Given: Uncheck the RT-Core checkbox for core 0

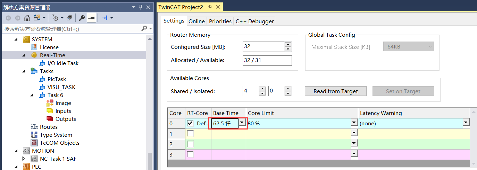Looking at the screenshot, I should coord(190,123).
